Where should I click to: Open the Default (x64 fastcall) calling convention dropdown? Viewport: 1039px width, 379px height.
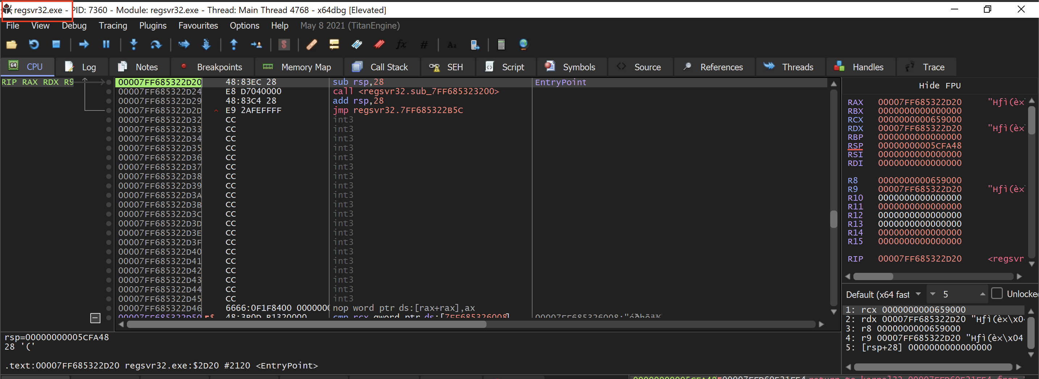(884, 294)
